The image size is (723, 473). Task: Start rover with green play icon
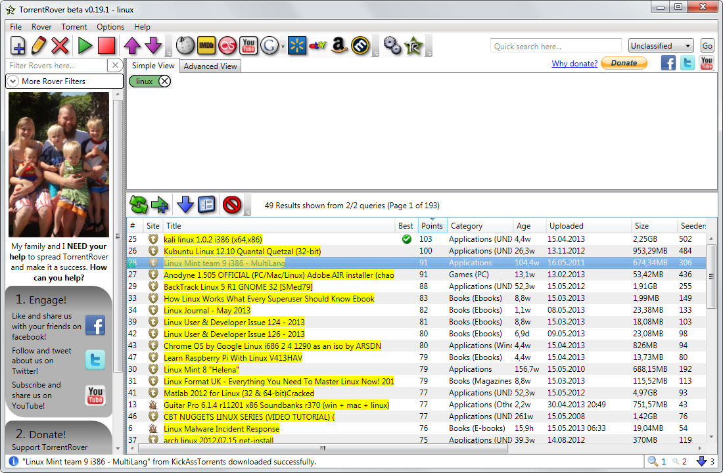[85, 45]
